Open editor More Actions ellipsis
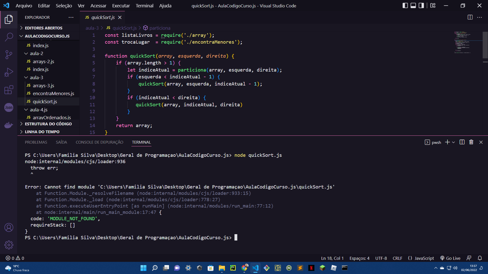The height and width of the screenshot is (274, 488). point(480,17)
